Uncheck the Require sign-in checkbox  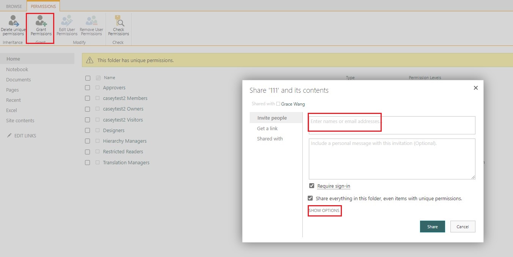pyautogui.click(x=312, y=186)
